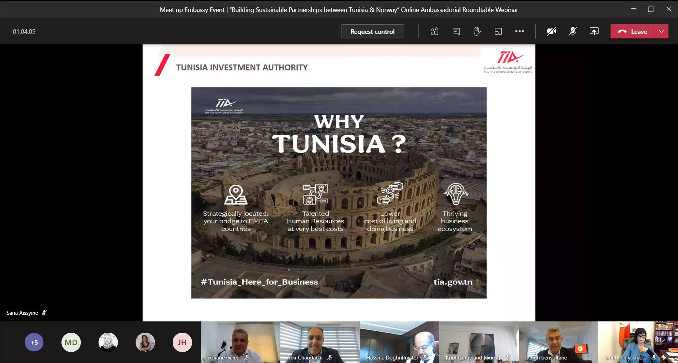Click the Talented Human Resources icon
Viewport: 678px width, 363px height.
pos(315,194)
